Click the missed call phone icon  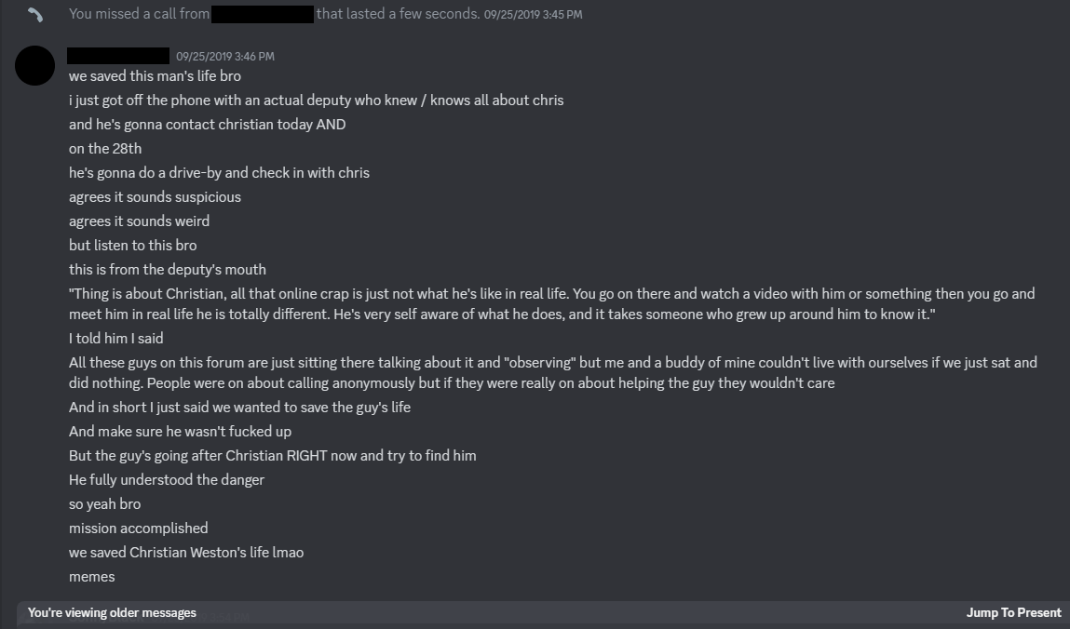point(35,14)
